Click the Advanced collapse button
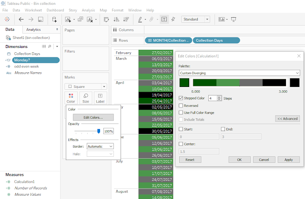305x199 pixels. point(287,119)
